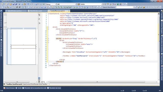Open Structure du document side panel
This screenshot has width=163, height=92.
[x=1, y=48]
